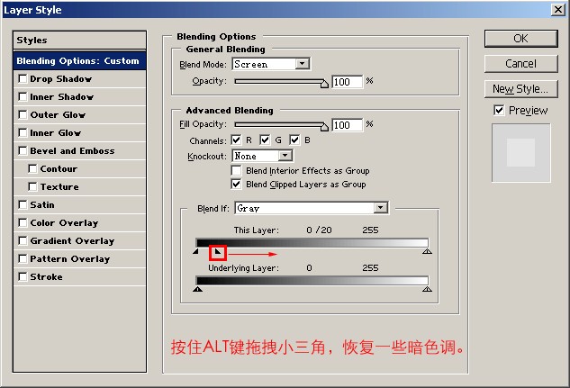Click the New Style button
Screen dimensions: 570x388
pyautogui.click(x=520, y=89)
